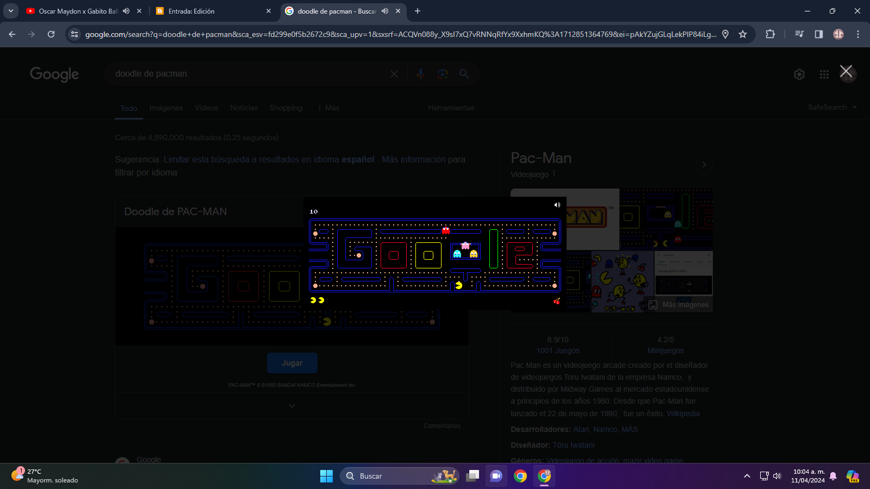The width and height of the screenshot is (870, 489).
Task: Start voice search with the microphone
Action: pos(420,74)
